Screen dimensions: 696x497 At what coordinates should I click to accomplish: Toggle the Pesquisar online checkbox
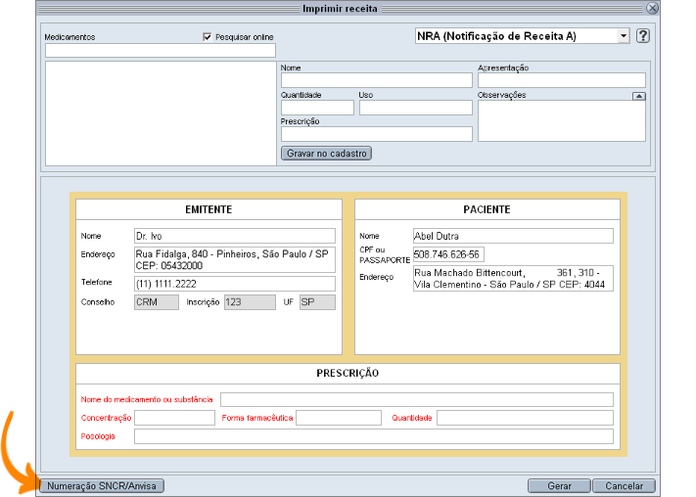point(207,37)
